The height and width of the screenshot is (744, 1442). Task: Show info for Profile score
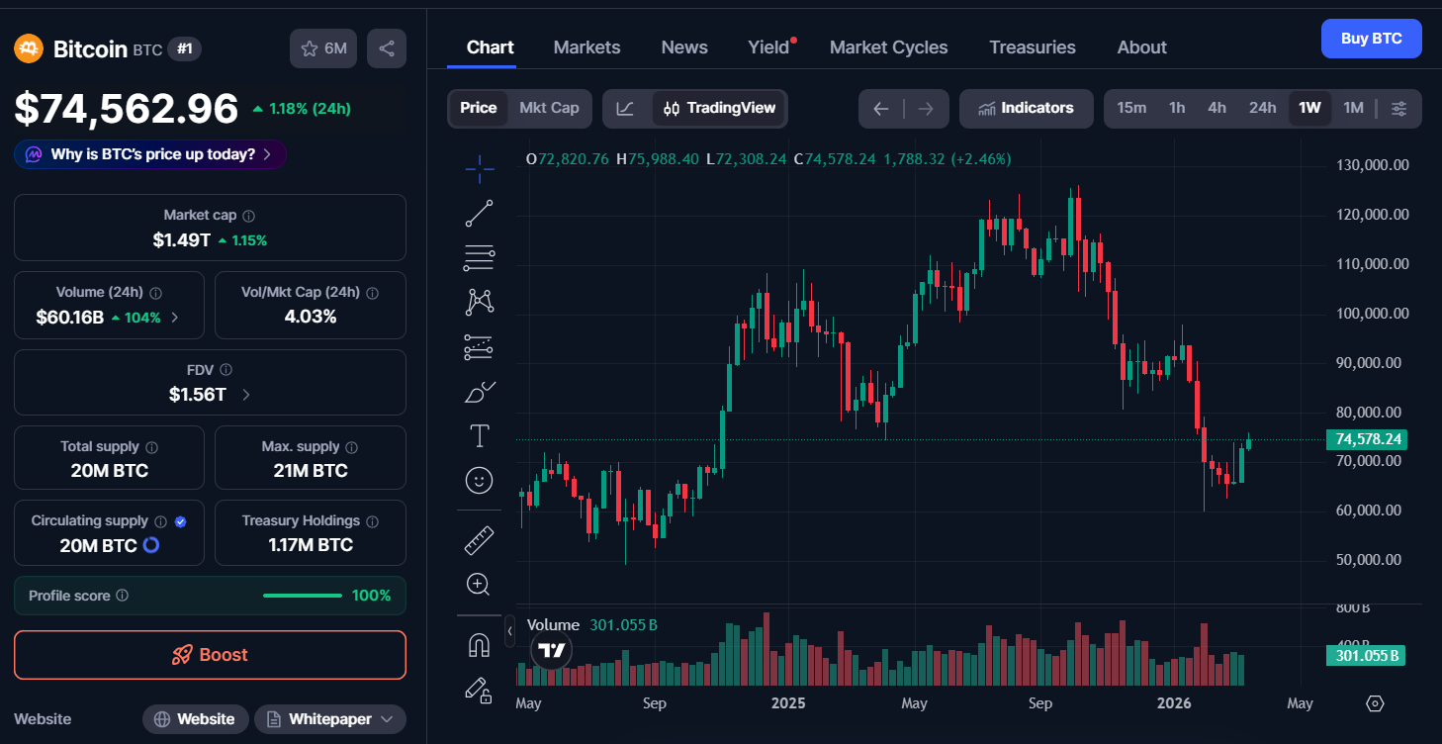(x=123, y=596)
